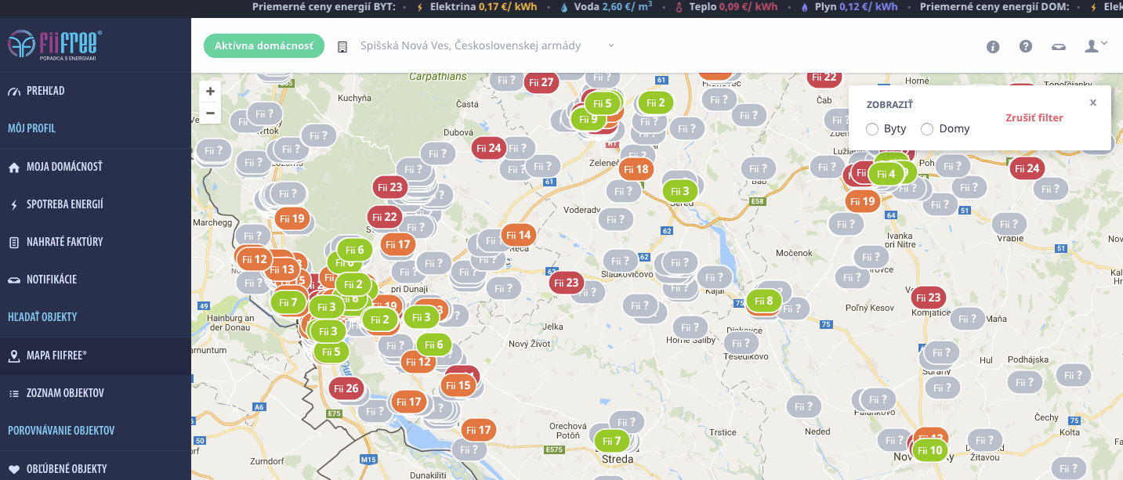Zoom out the map with minus button
1123x480 pixels.
(x=210, y=113)
